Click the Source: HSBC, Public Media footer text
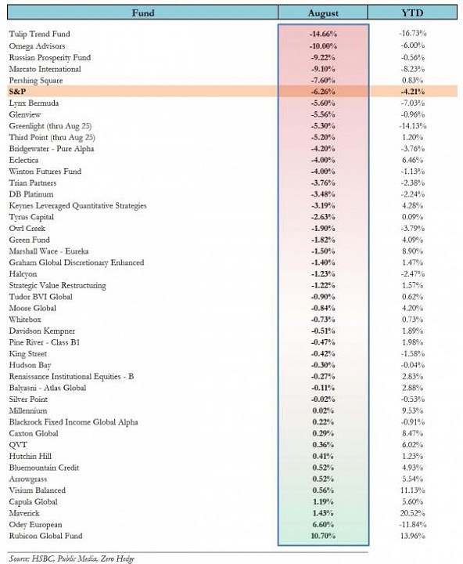 [x=71, y=559]
